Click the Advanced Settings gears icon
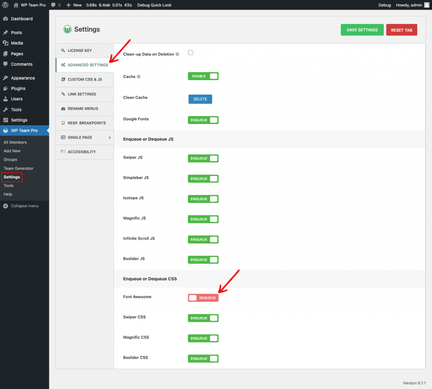The width and height of the screenshot is (432, 389). tap(63, 65)
